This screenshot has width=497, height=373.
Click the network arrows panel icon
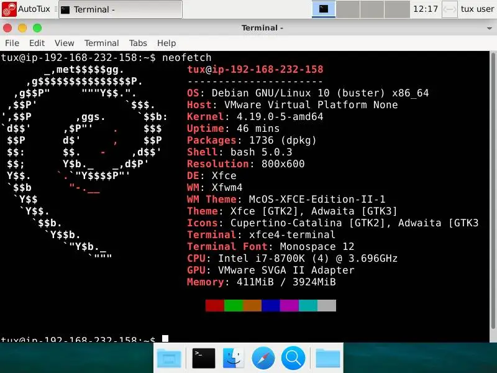point(449,9)
